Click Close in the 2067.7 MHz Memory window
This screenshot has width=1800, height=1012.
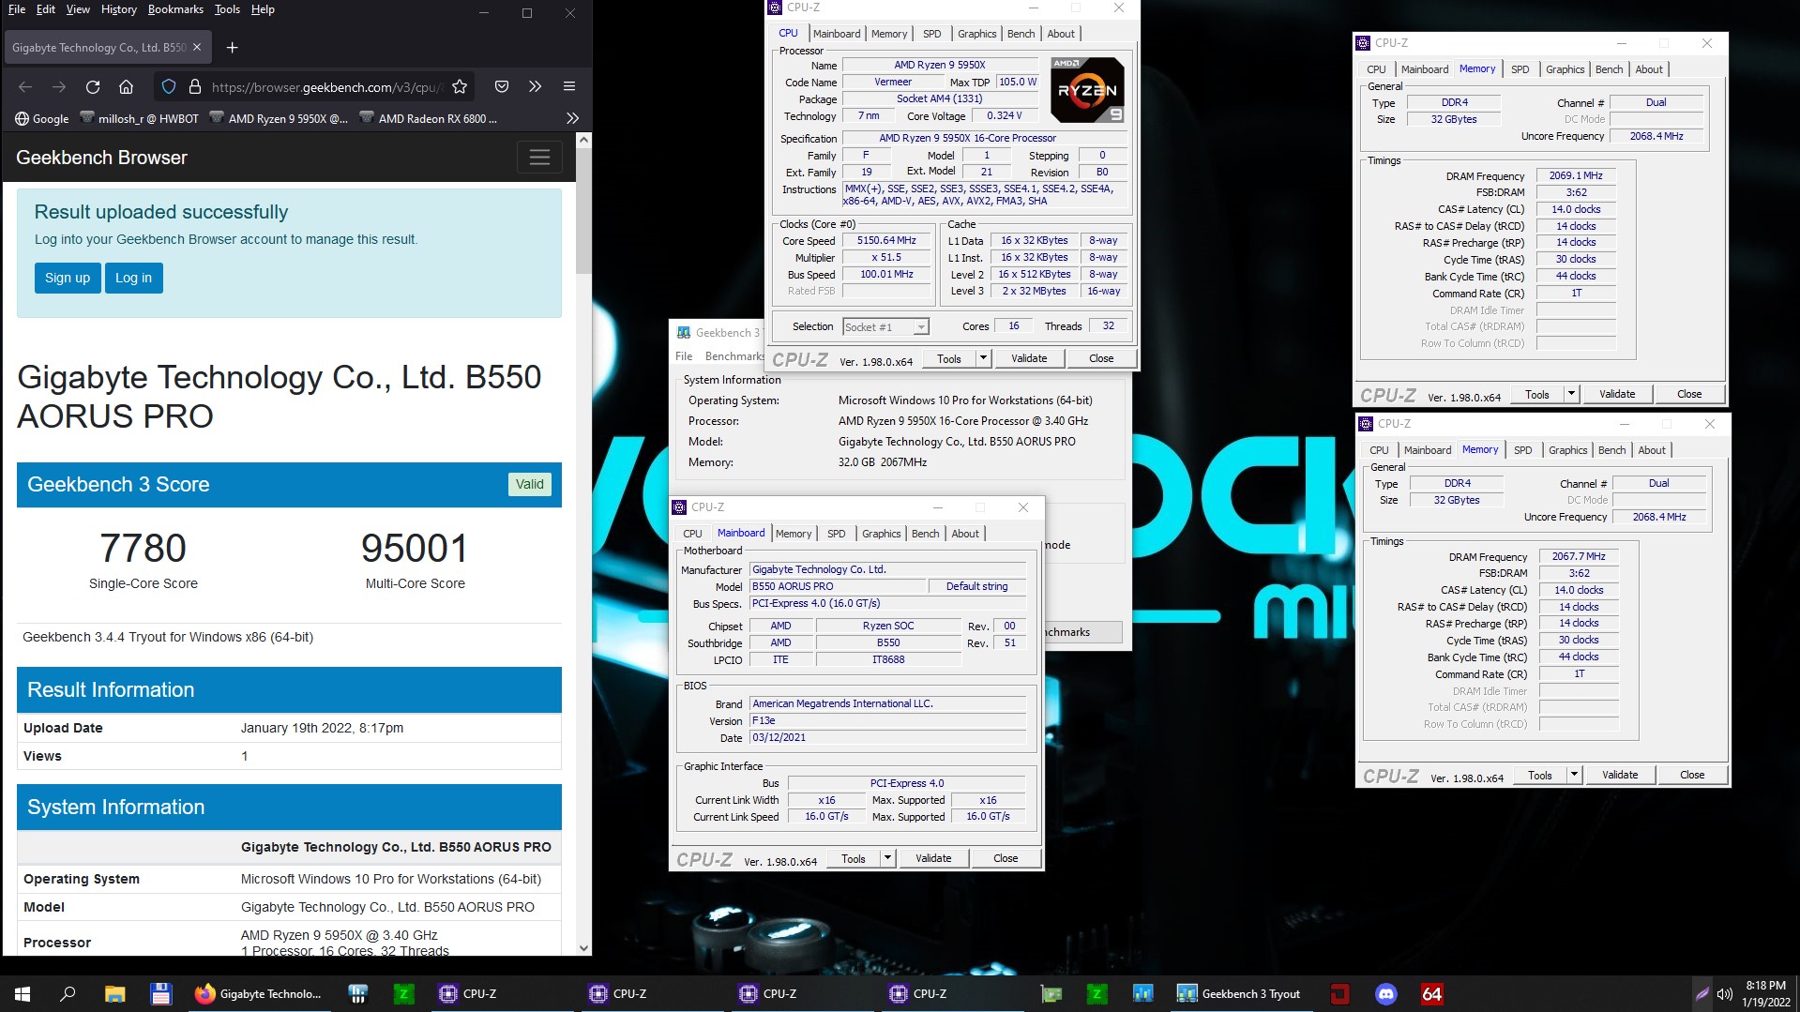coord(1692,775)
